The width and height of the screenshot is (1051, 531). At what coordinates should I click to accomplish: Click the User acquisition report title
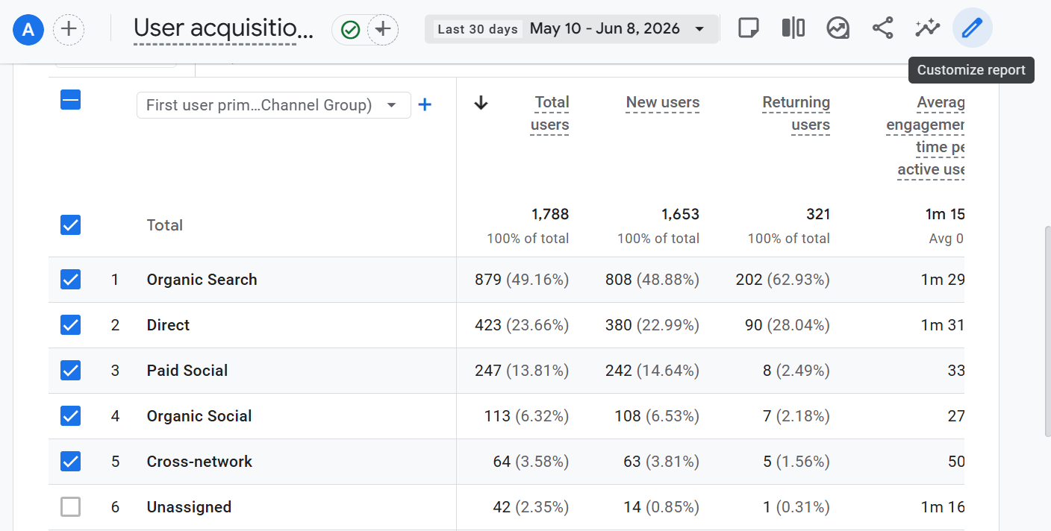pos(224,28)
